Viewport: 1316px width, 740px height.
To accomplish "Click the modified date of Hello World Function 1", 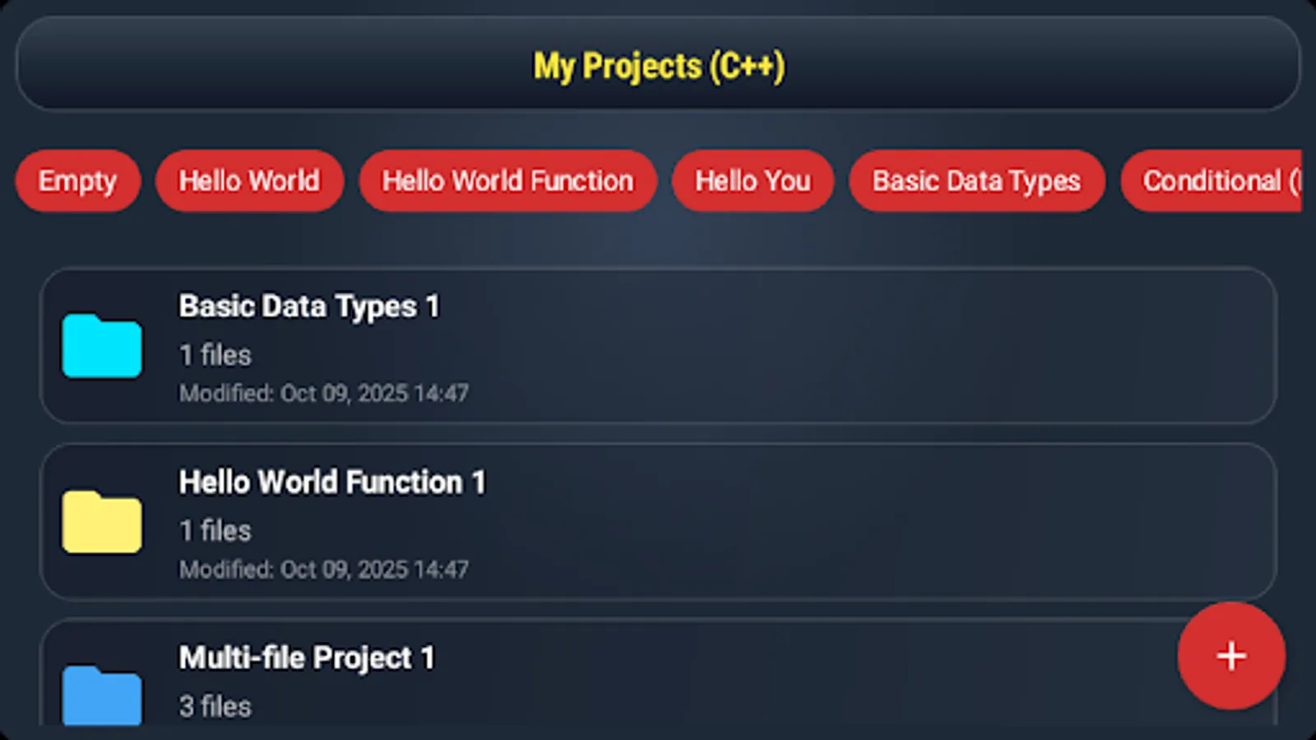I will coord(324,569).
